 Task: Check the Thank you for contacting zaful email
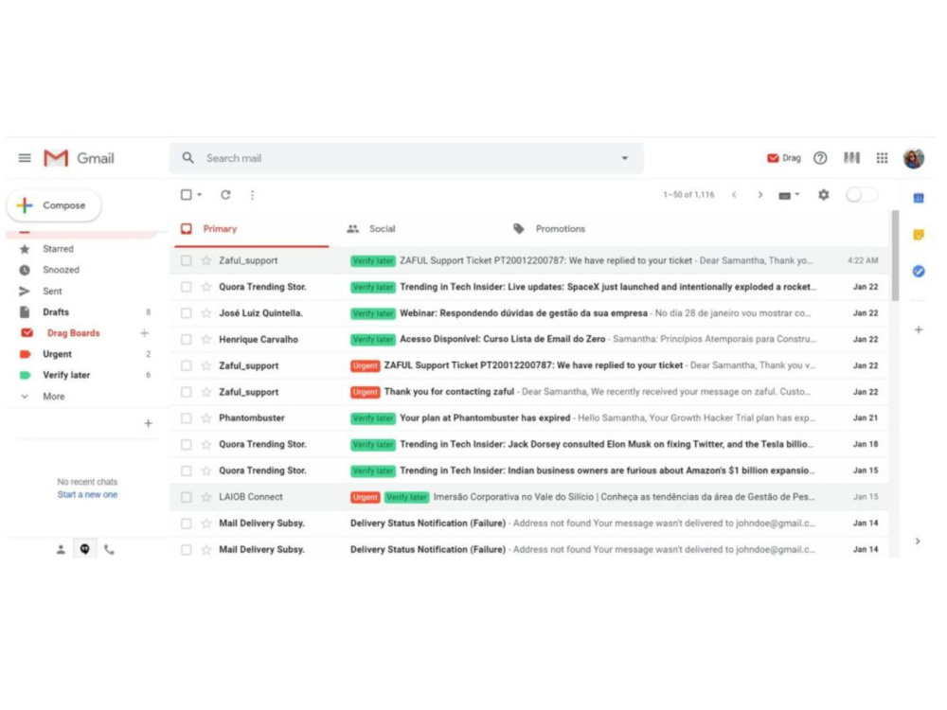tap(186, 392)
